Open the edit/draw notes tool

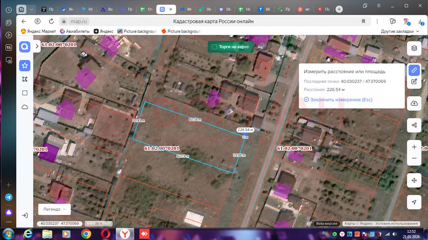[414, 82]
